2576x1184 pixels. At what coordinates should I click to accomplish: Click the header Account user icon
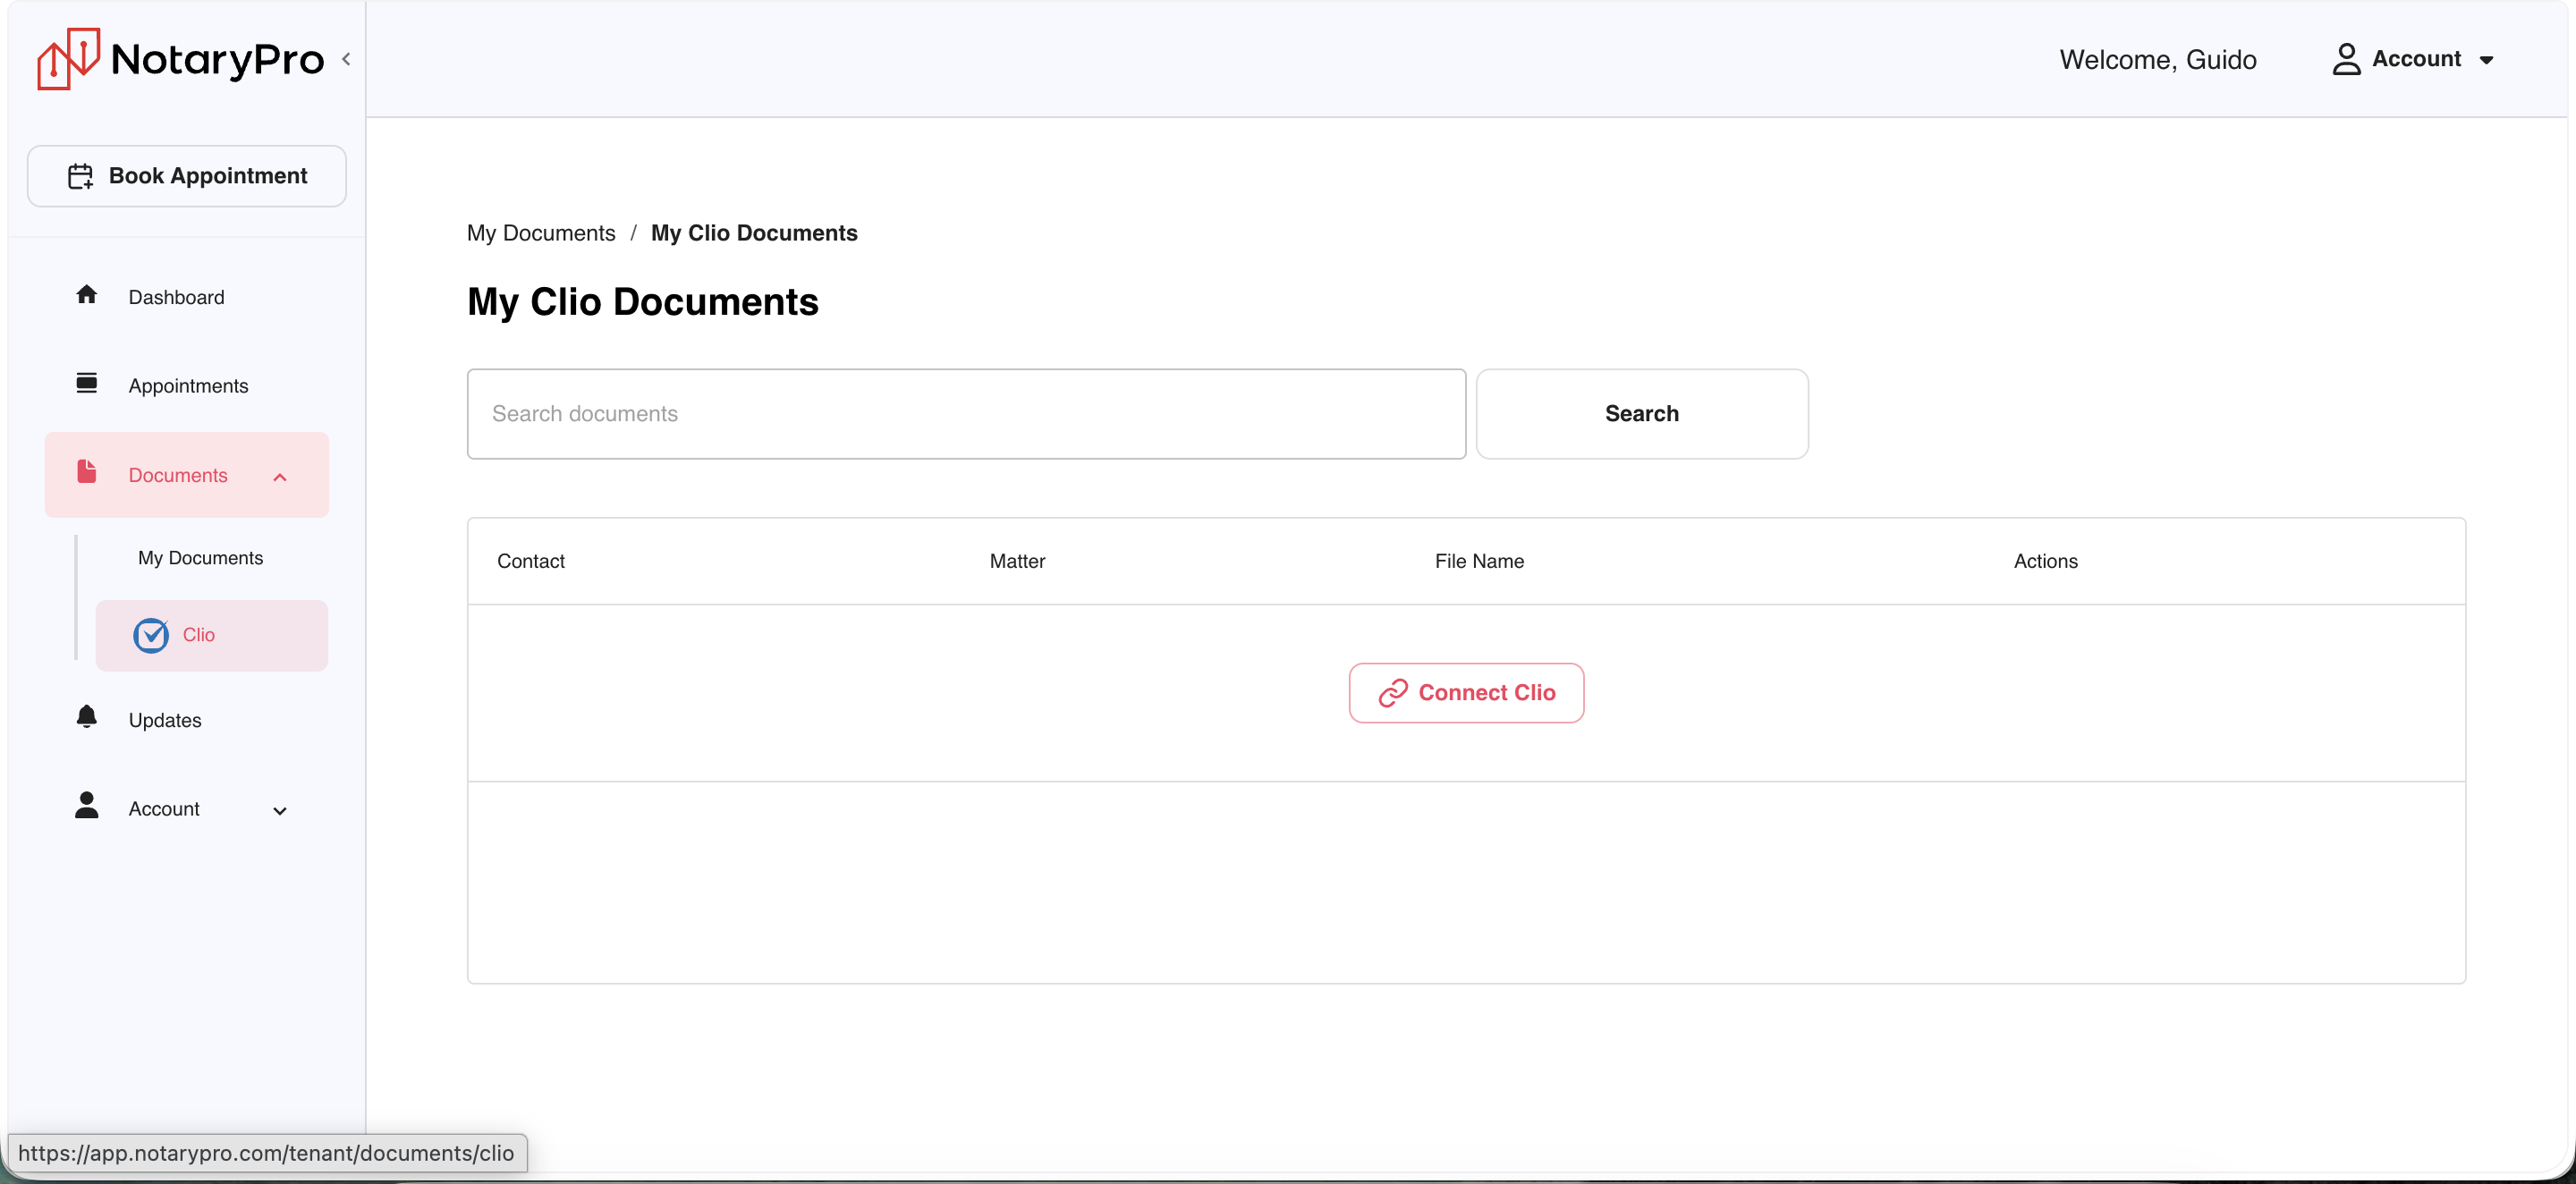(x=2346, y=59)
